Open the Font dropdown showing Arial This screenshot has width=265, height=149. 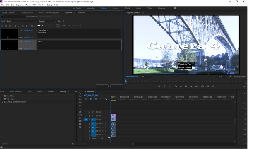[x=22, y=21]
